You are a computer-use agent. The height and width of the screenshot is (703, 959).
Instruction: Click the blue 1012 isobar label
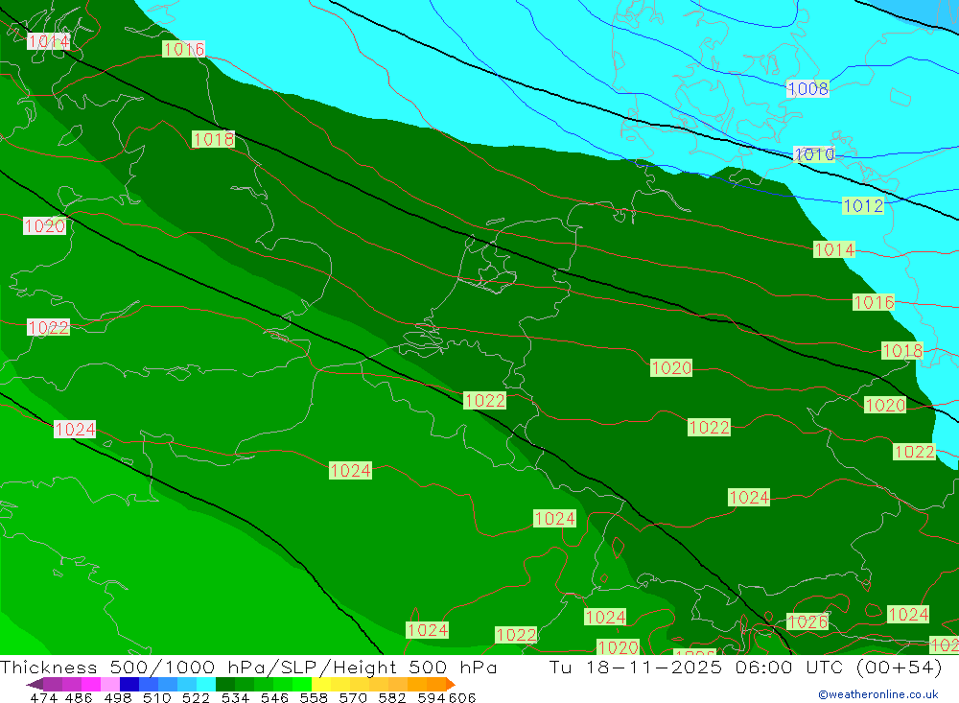click(863, 205)
